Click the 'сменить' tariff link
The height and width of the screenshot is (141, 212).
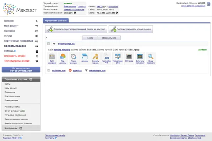(x=82, y=6)
